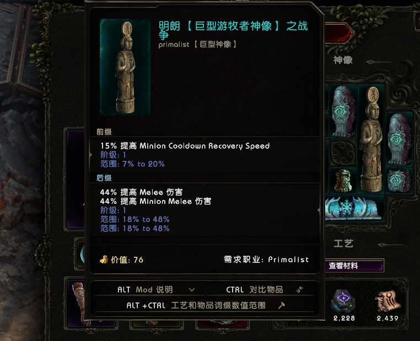Click the ALT+CTRL 工艺和物品词缀数值范围 hint

pyautogui.click(x=196, y=305)
